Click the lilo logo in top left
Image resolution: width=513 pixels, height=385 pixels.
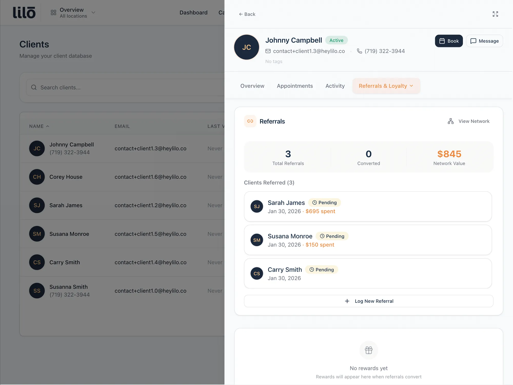(24, 12)
